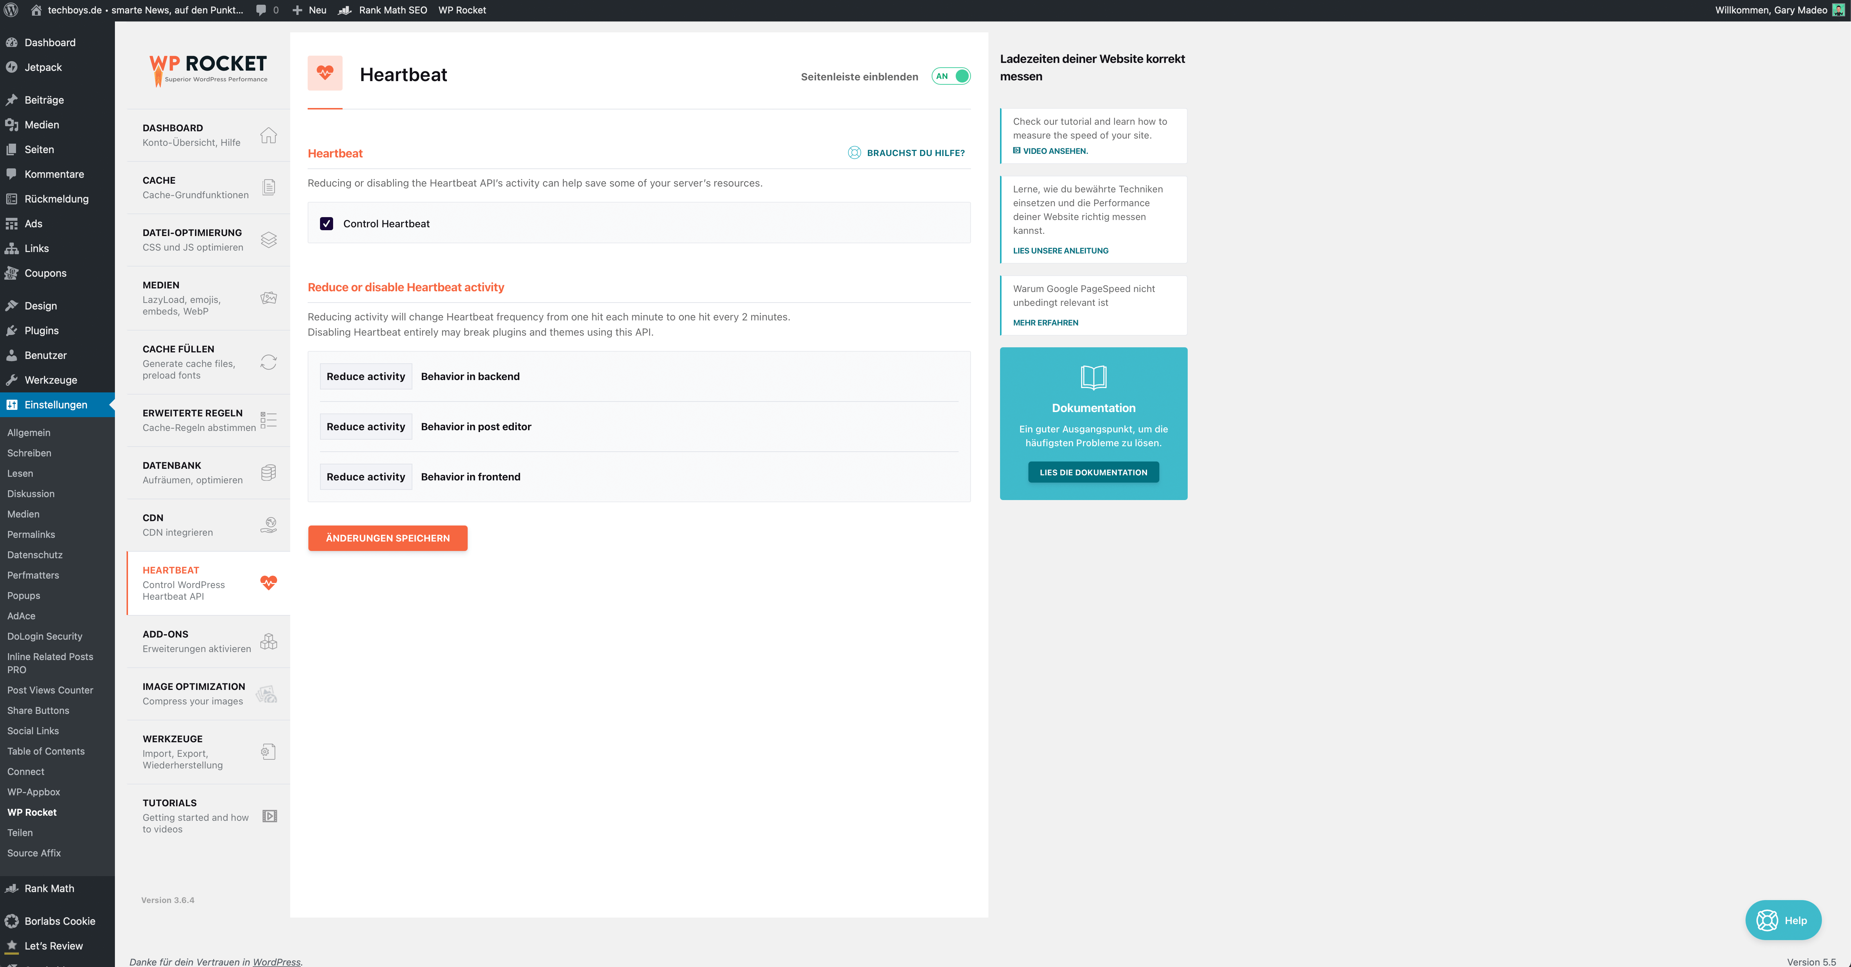Toggle Seitenleiste einblenden switch
1851x967 pixels.
[x=951, y=76]
